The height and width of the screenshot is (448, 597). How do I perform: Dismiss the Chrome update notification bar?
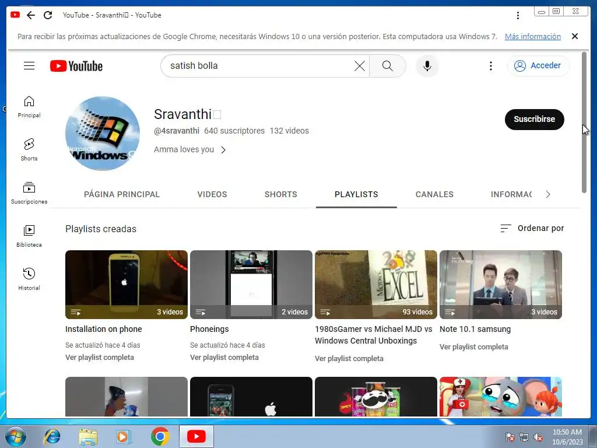575,36
